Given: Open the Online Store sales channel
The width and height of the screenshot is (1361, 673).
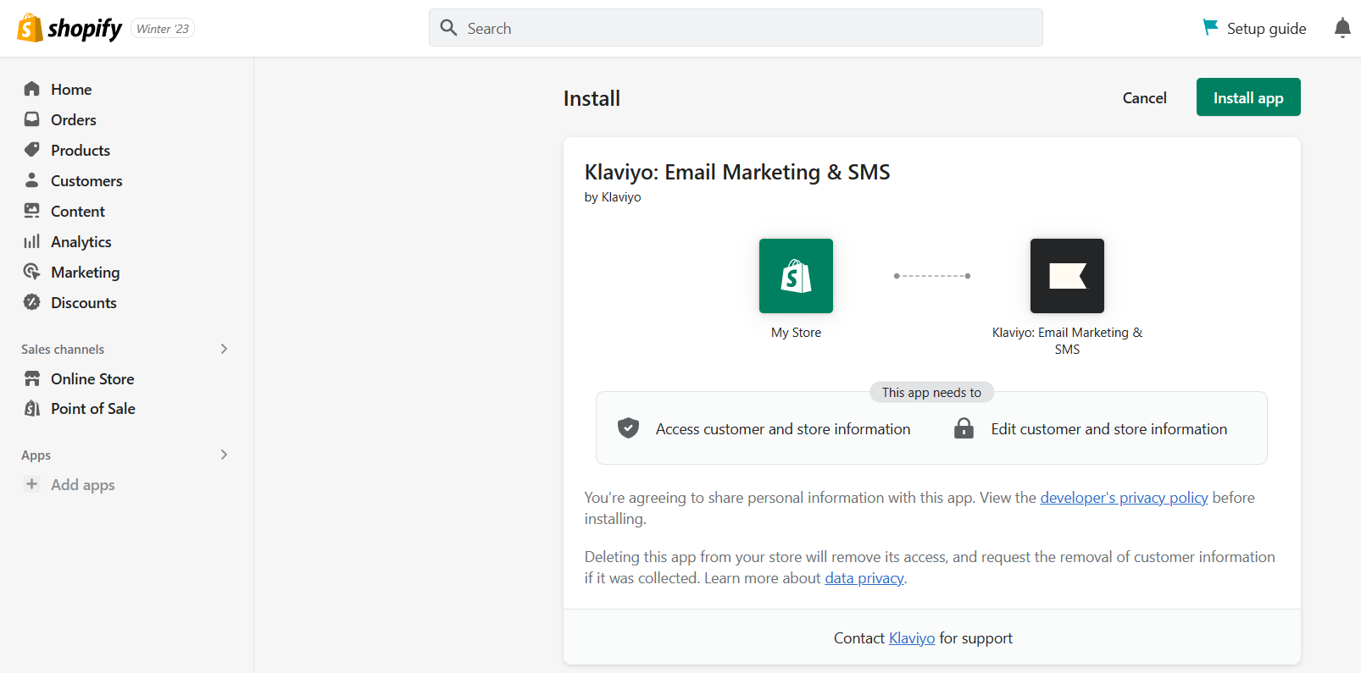Looking at the screenshot, I should (x=92, y=378).
